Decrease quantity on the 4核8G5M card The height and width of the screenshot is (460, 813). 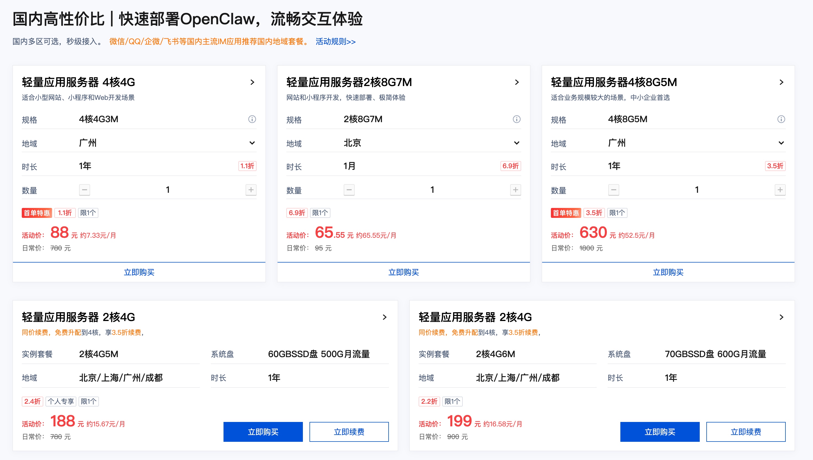[x=614, y=190]
